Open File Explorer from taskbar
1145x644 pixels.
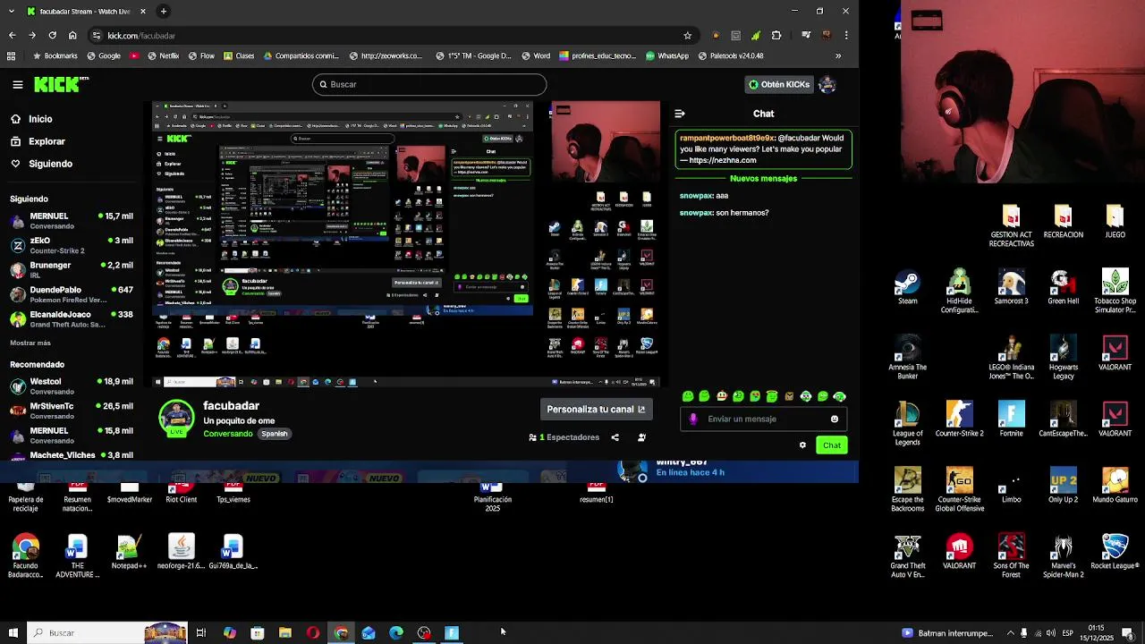[285, 633]
